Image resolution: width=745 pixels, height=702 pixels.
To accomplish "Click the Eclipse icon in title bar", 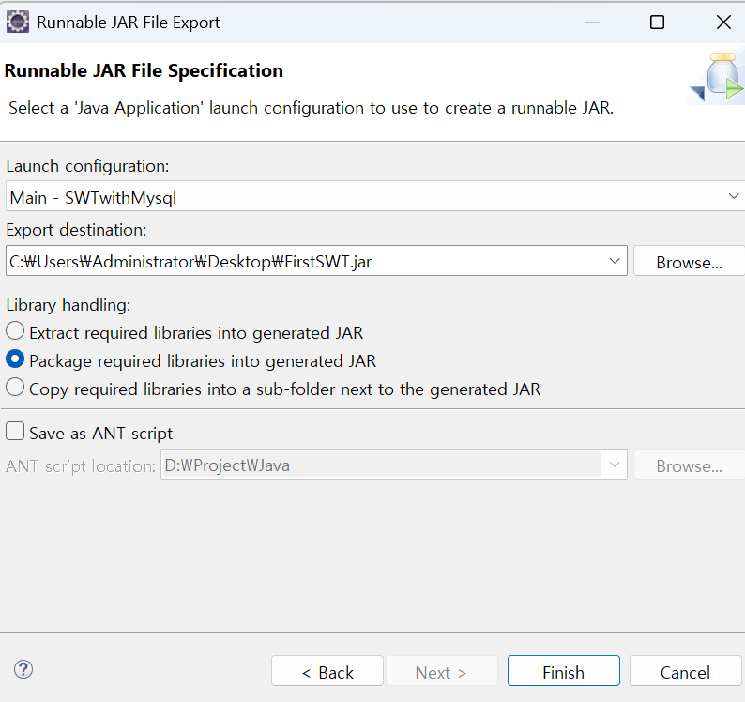I will [18, 23].
